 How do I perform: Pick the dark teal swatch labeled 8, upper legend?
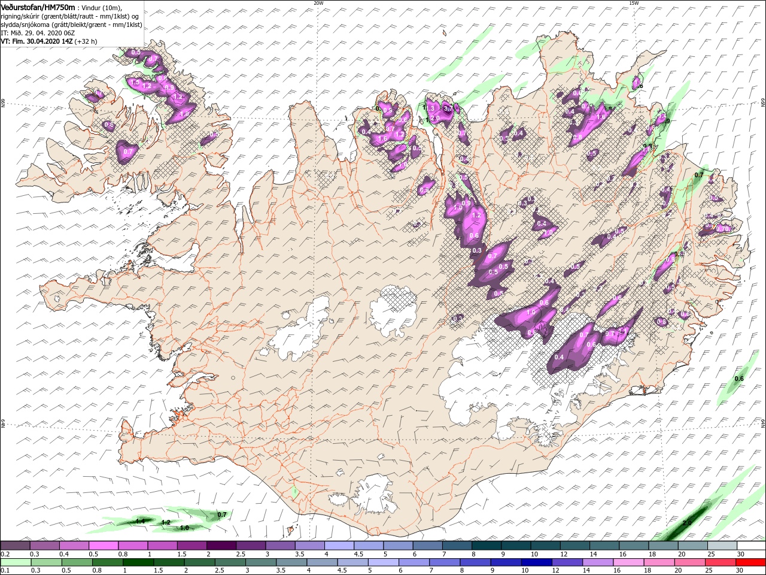point(486,546)
